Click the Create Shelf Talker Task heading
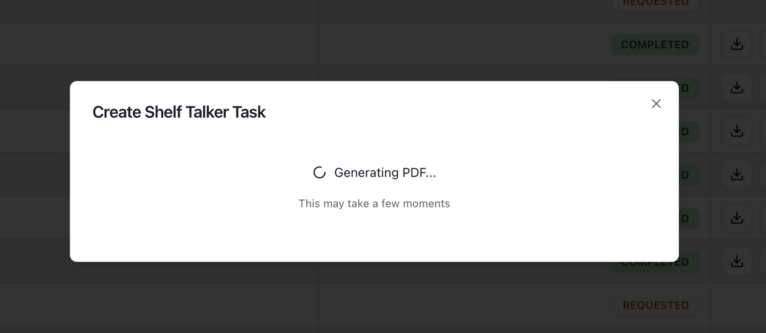 (x=179, y=112)
